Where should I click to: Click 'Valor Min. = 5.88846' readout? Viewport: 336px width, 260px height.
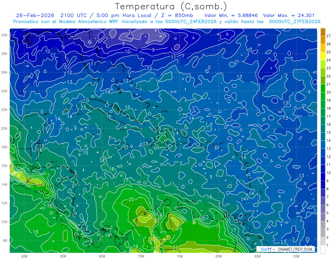click(231, 15)
